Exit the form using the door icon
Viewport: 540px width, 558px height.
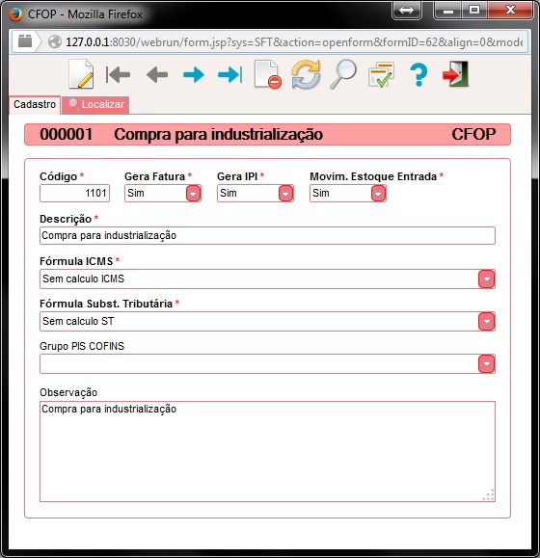pyautogui.click(x=456, y=74)
